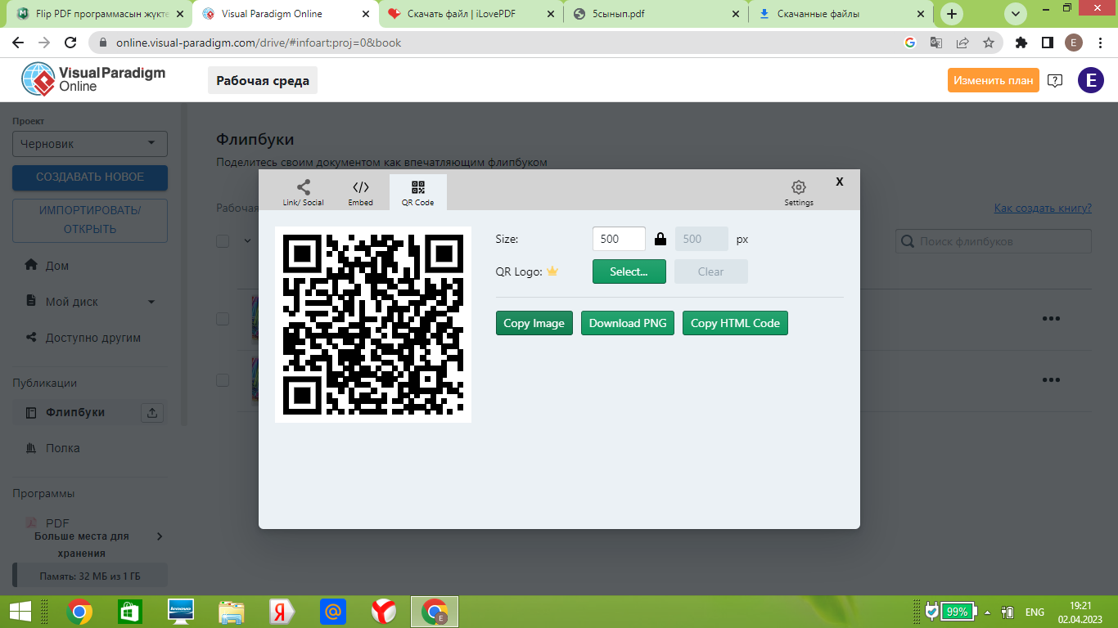Close the QR code dialog with X
This screenshot has width=1118, height=628.
(x=840, y=182)
